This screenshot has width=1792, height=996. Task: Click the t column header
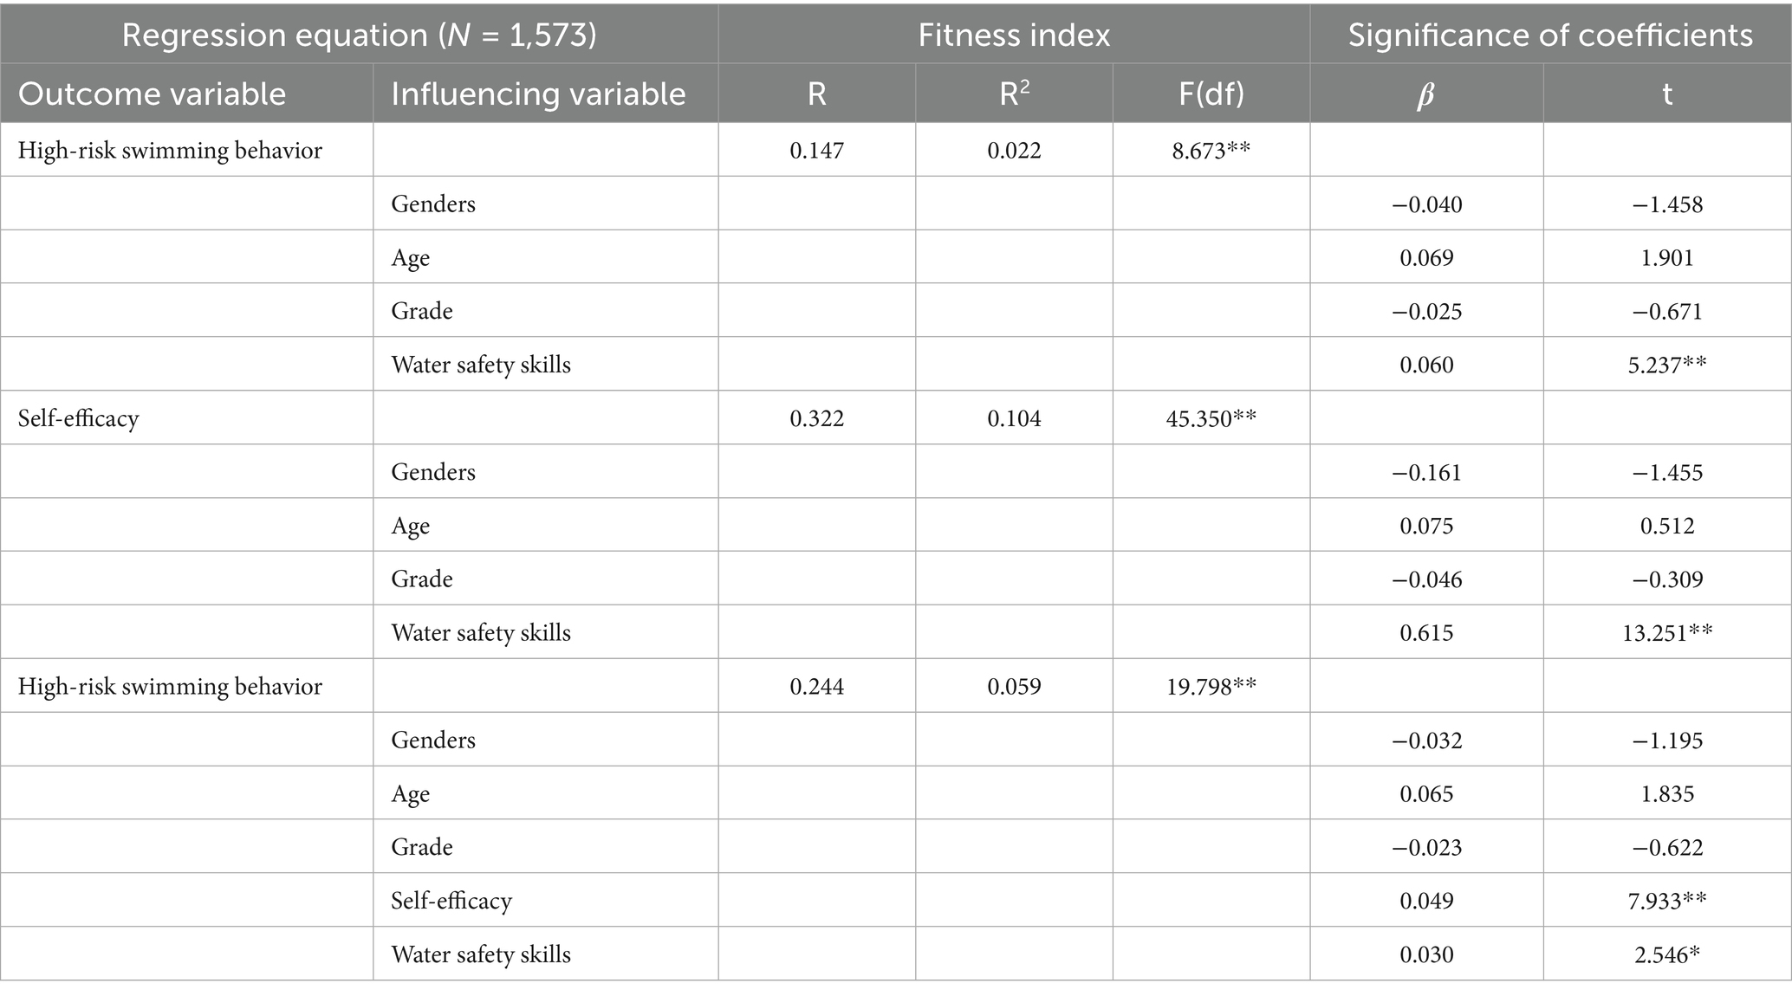pos(1666,94)
